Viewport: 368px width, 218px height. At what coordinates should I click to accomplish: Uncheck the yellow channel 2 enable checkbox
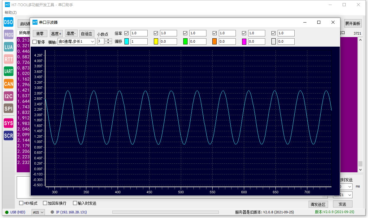[x=156, y=33]
